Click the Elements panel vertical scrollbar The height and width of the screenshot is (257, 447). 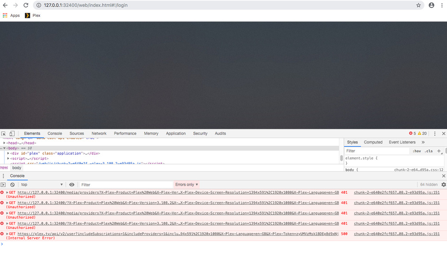point(341,158)
